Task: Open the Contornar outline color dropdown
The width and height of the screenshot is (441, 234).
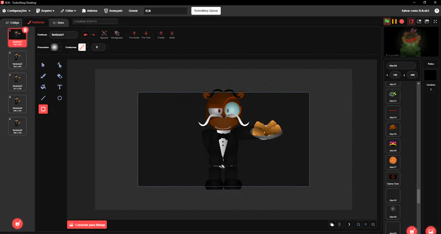Action: 88,47
